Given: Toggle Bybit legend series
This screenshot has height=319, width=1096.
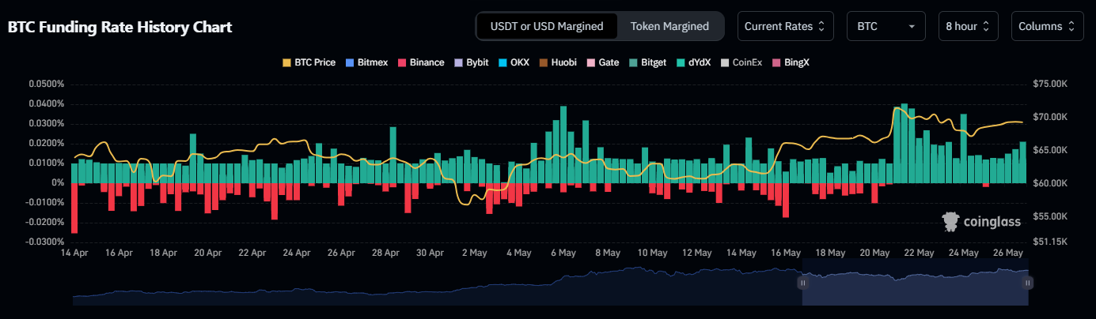Looking at the screenshot, I should (471, 62).
